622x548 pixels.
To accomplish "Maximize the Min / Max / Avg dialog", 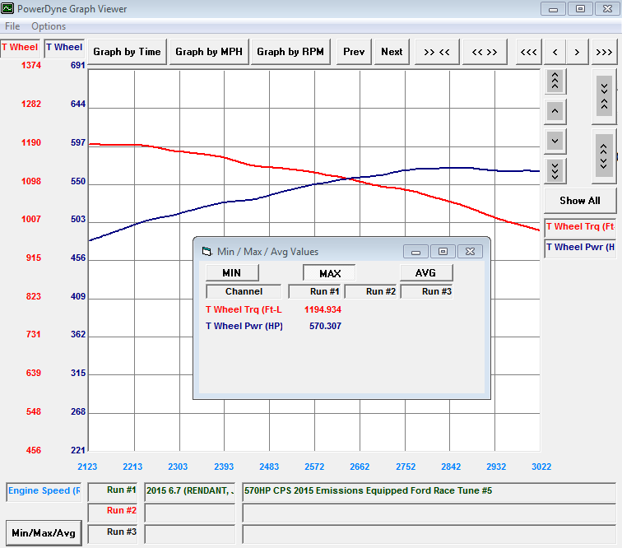I will (x=443, y=252).
